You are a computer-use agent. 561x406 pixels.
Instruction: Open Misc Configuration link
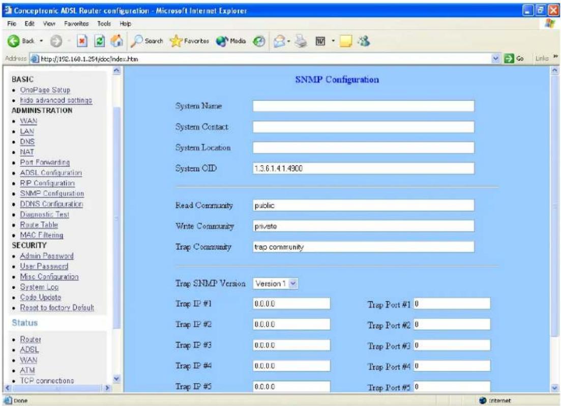tap(49, 277)
